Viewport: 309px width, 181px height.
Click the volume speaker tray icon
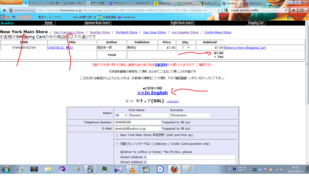click(282, 169)
